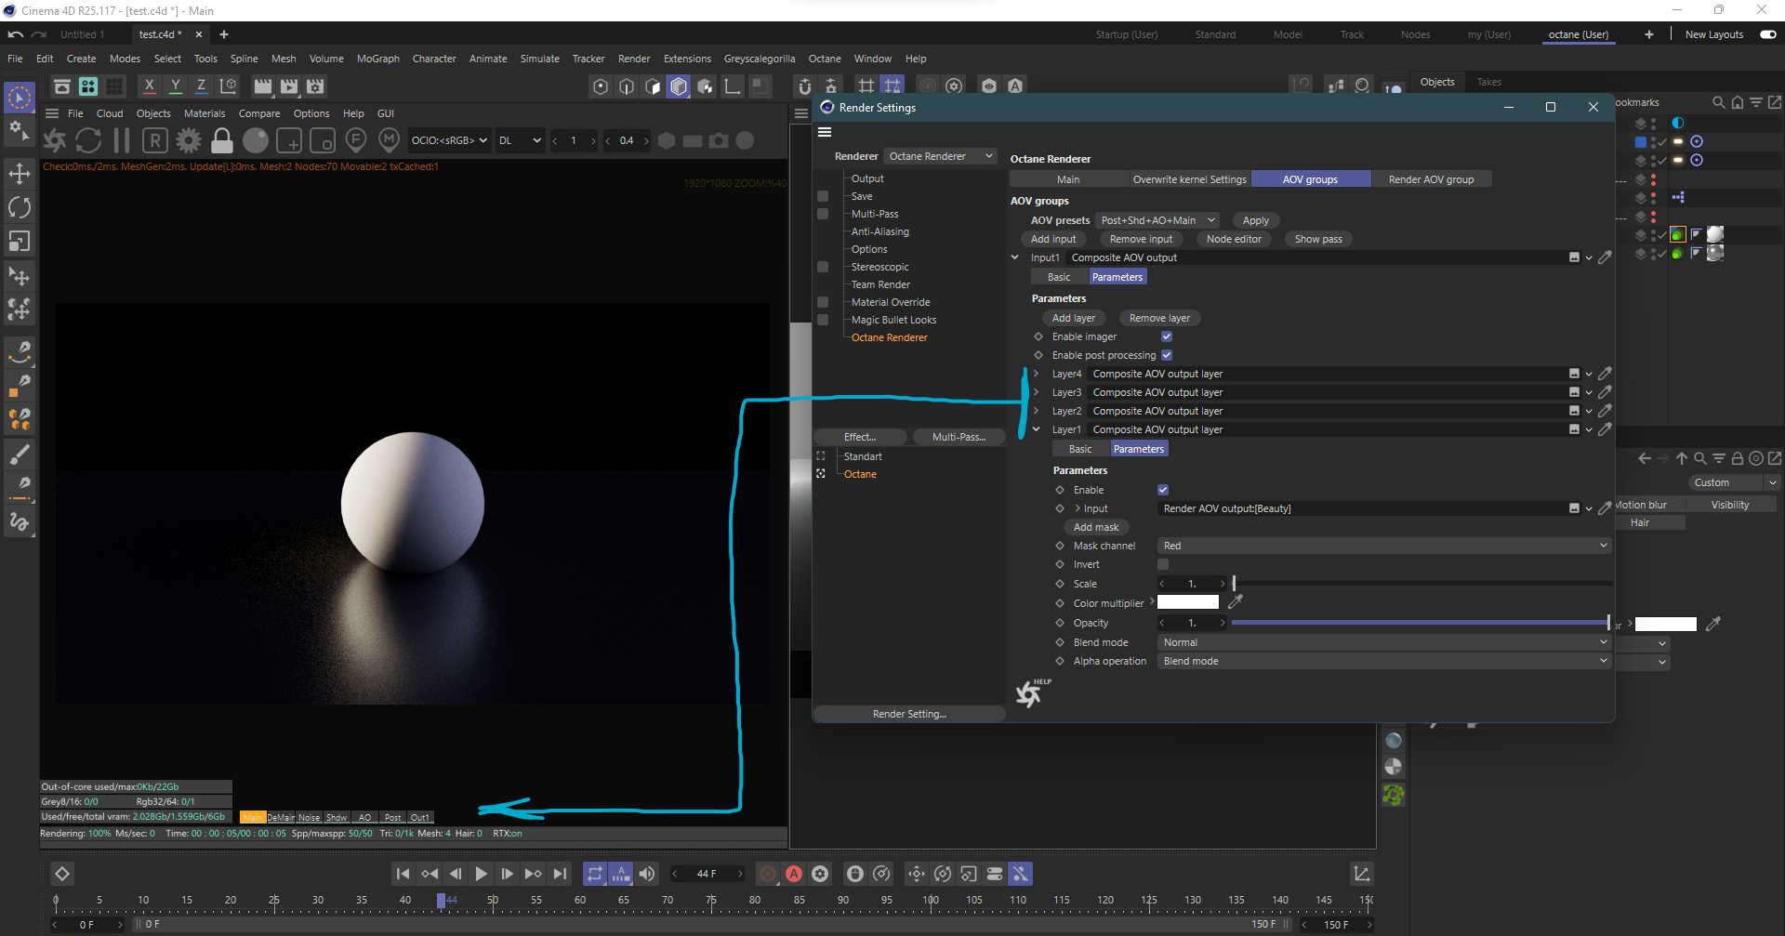Open the Octane menu in the menu bar

pyautogui.click(x=824, y=59)
